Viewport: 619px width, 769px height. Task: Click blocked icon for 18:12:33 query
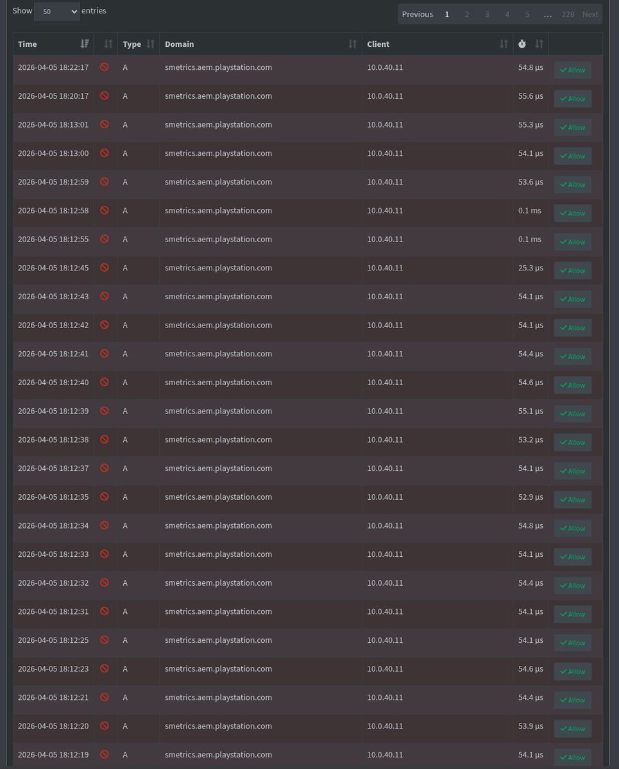coord(105,554)
